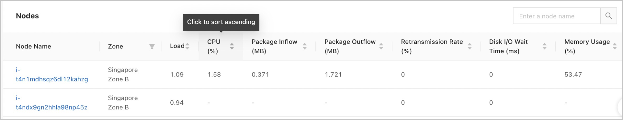This screenshot has width=623, height=120.
Task: Open the Zone column filter icon
Action: 152,46
